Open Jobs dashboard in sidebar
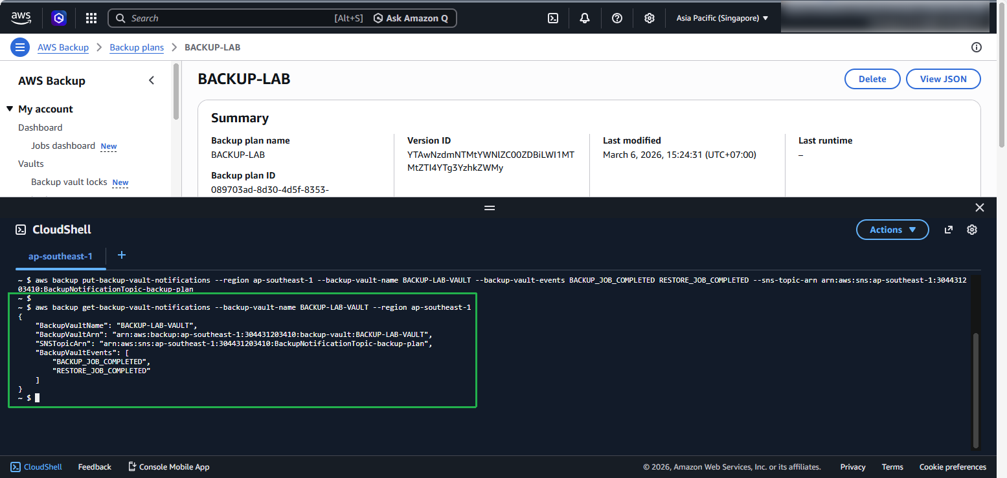Image resolution: width=1007 pixels, height=478 pixels. (x=63, y=146)
